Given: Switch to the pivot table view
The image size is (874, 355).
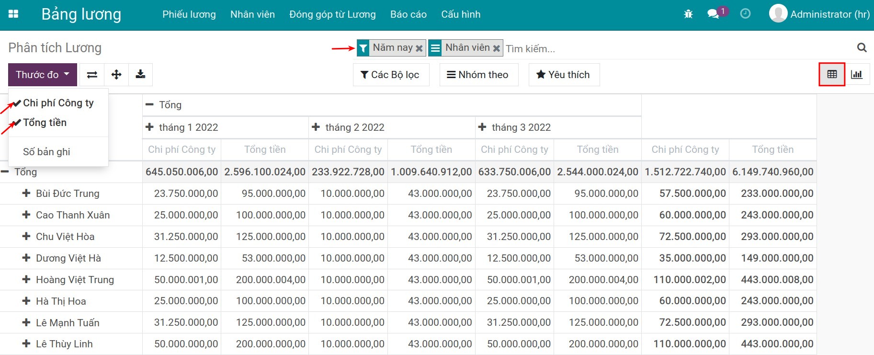Looking at the screenshot, I should point(832,75).
